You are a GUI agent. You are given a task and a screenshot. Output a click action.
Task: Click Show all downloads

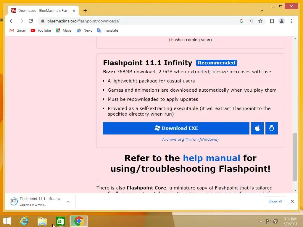[275, 201]
